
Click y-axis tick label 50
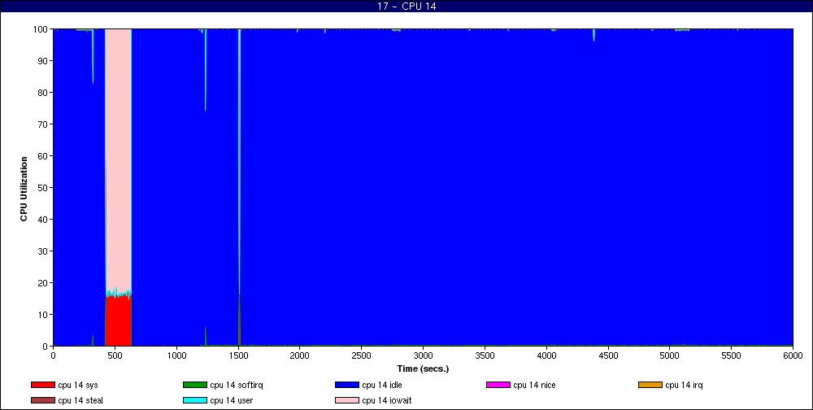click(44, 188)
